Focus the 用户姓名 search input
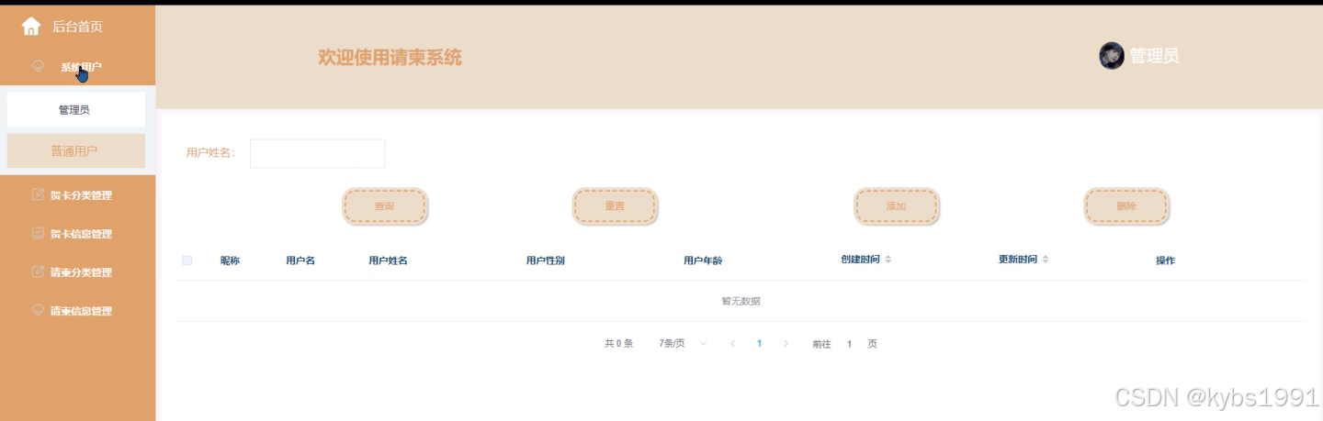 (318, 153)
